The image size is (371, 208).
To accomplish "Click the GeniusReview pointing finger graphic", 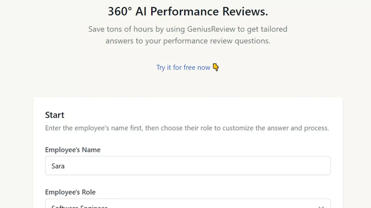I will 216,67.
